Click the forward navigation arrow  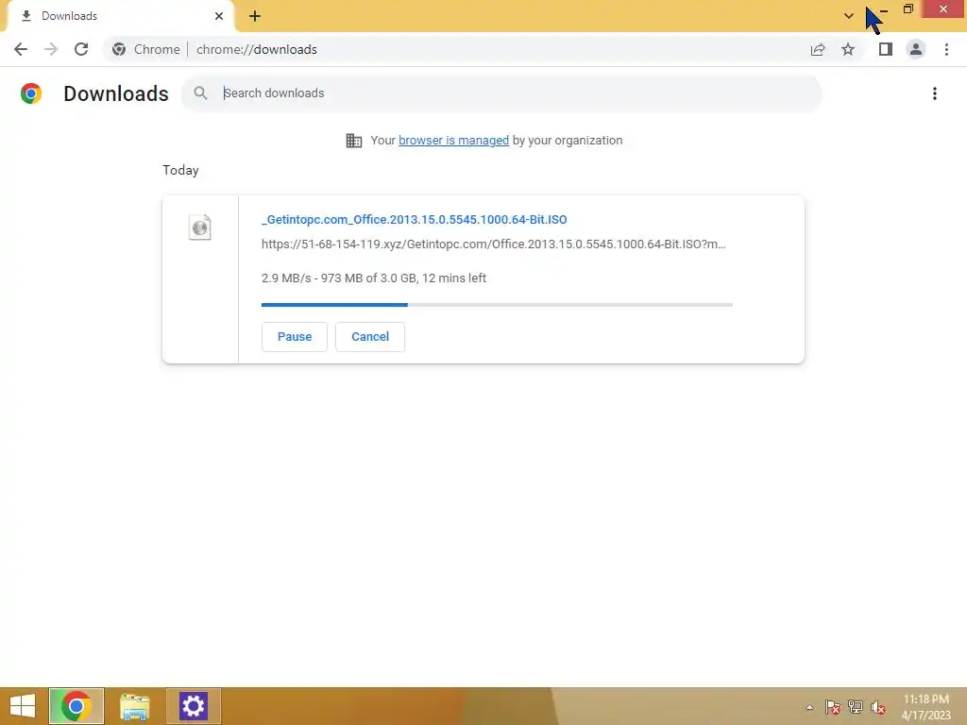(x=51, y=49)
